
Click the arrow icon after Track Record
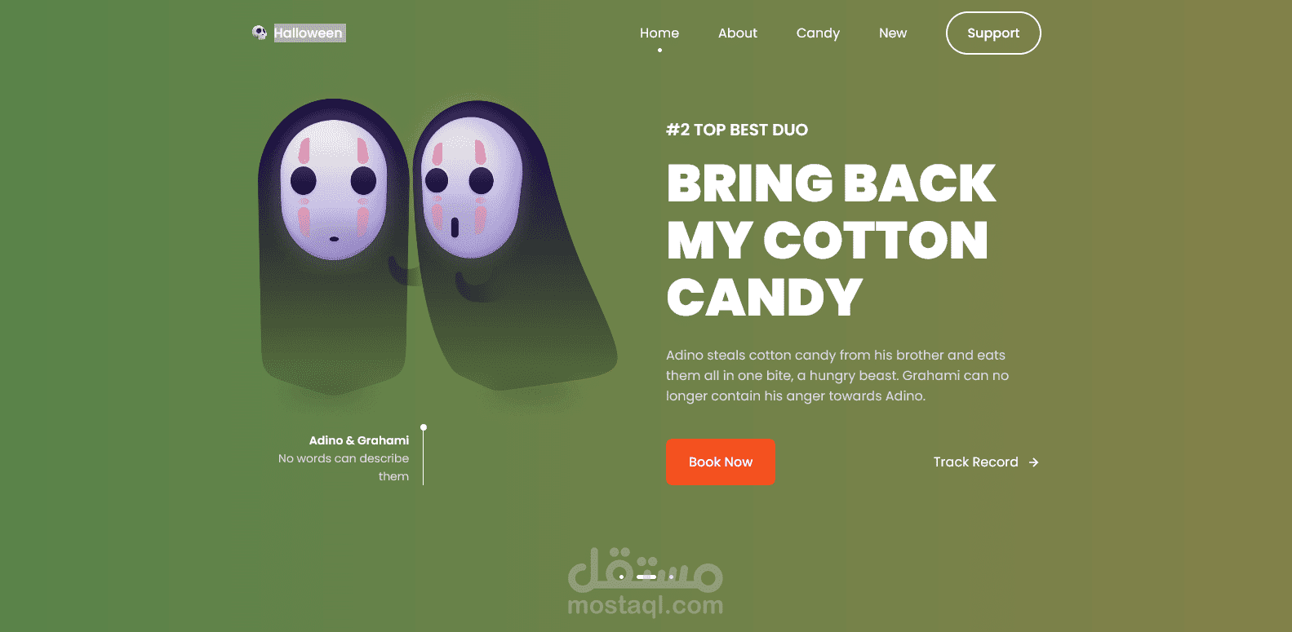click(1034, 462)
